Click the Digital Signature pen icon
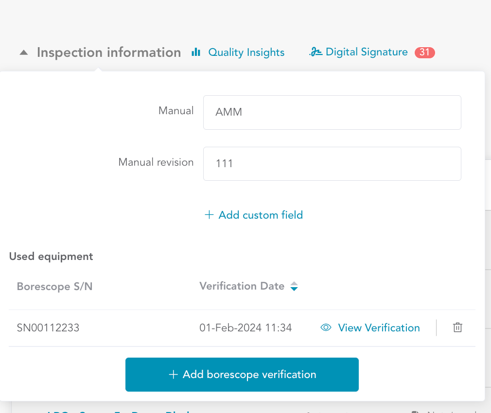 (x=316, y=52)
